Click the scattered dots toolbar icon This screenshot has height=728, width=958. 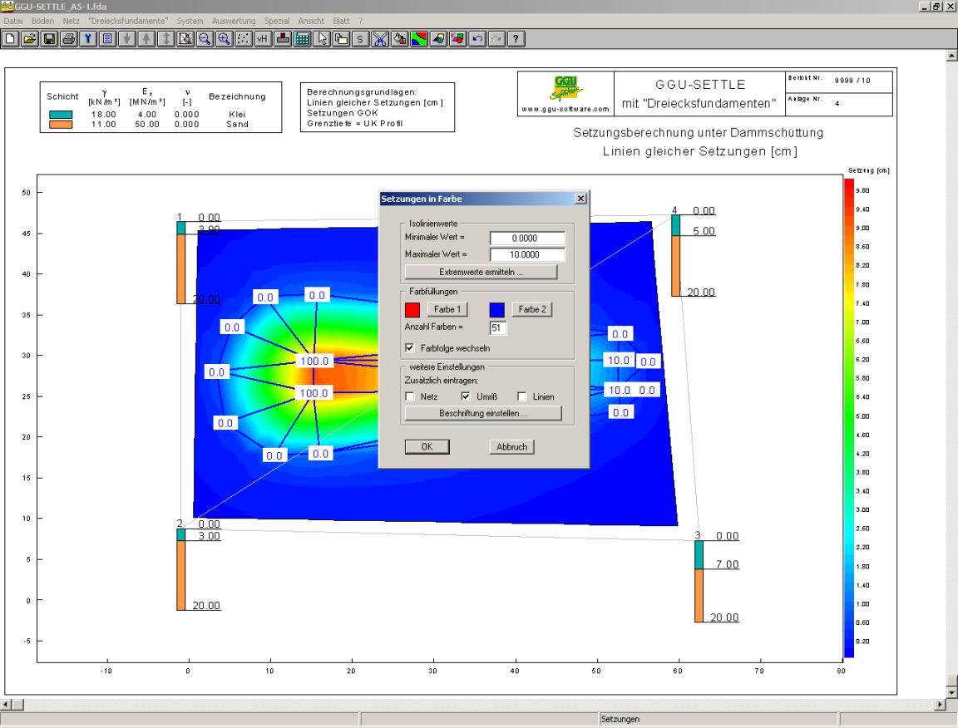pyautogui.click(x=244, y=39)
